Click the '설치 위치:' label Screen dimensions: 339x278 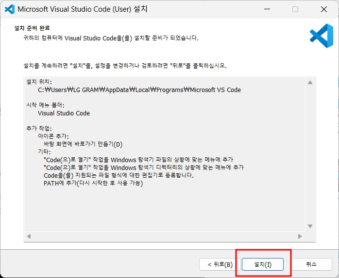(x=39, y=82)
